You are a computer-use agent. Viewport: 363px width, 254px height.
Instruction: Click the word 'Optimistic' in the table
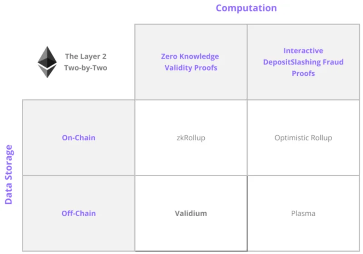tap(291, 138)
